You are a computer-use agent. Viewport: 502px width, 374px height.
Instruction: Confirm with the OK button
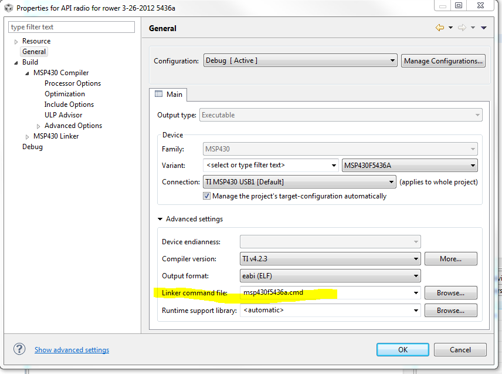(x=403, y=350)
